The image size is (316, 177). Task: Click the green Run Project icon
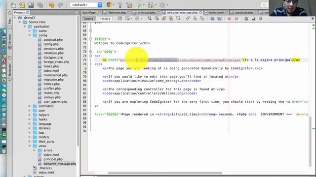(139, 5)
